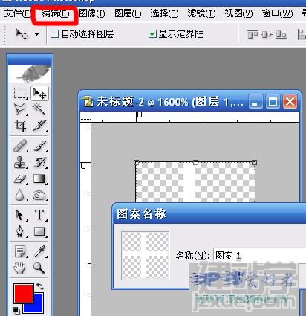The image size is (306, 316).
Task: Maximize the 未标题-2 document window
Action: 273,101
